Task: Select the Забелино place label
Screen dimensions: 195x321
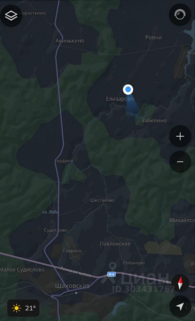Action: [x=154, y=121]
